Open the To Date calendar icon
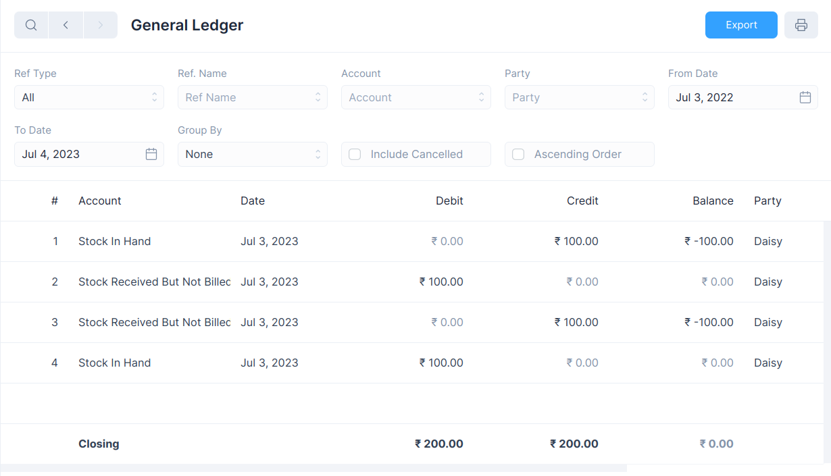The image size is (831, 476). [x=151, y=154]
